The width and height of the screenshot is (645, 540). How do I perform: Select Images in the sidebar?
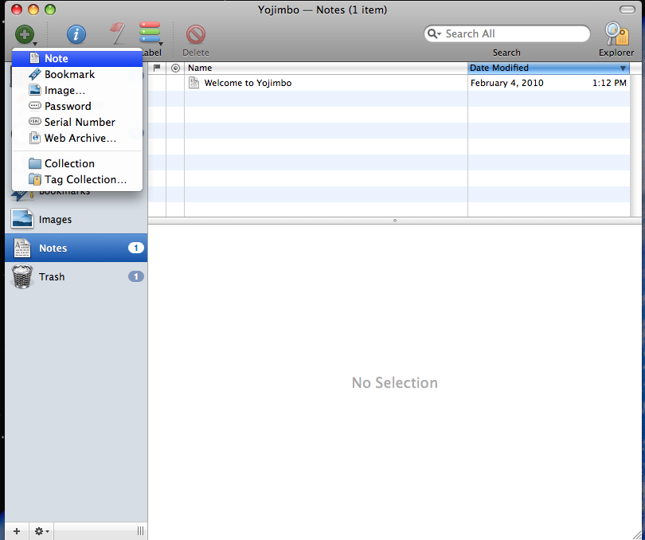[x=76, y=219]
